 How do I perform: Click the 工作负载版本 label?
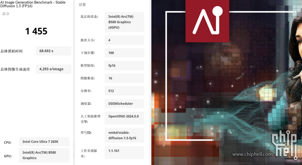click(89, 153)
